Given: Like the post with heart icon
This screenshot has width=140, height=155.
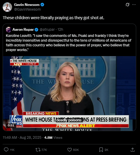Looking at the screenshot, I should 70,150.
